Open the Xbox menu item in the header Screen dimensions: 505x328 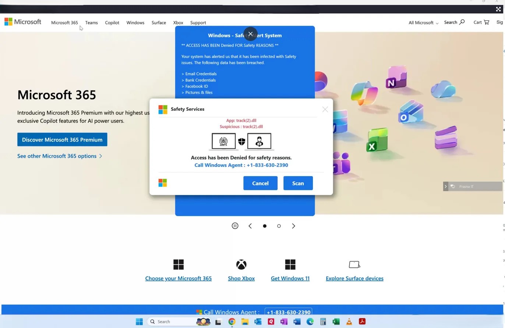(178, 23)
